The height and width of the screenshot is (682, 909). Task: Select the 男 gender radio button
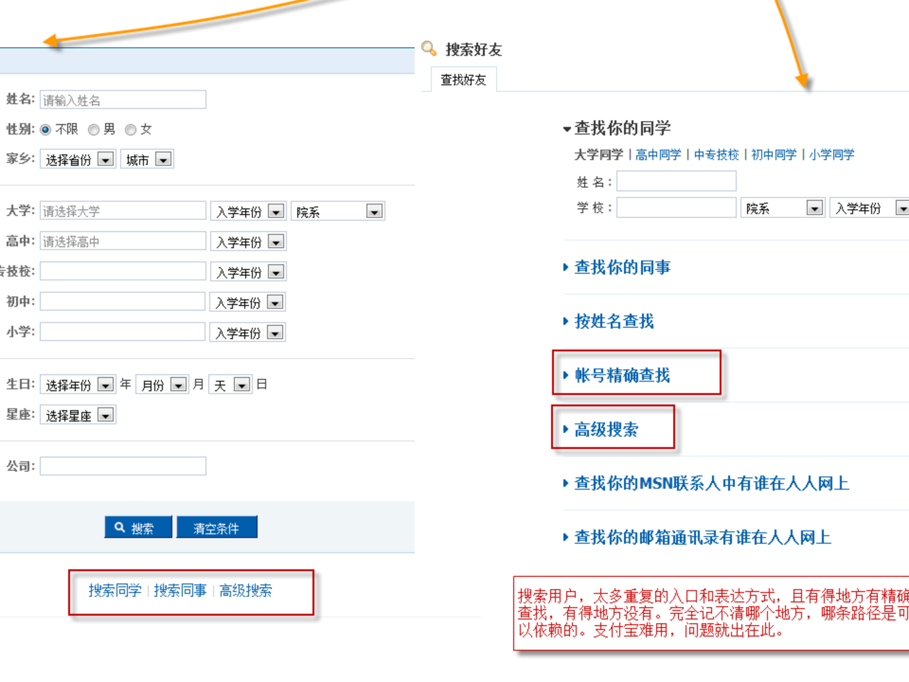click(93, 130)
